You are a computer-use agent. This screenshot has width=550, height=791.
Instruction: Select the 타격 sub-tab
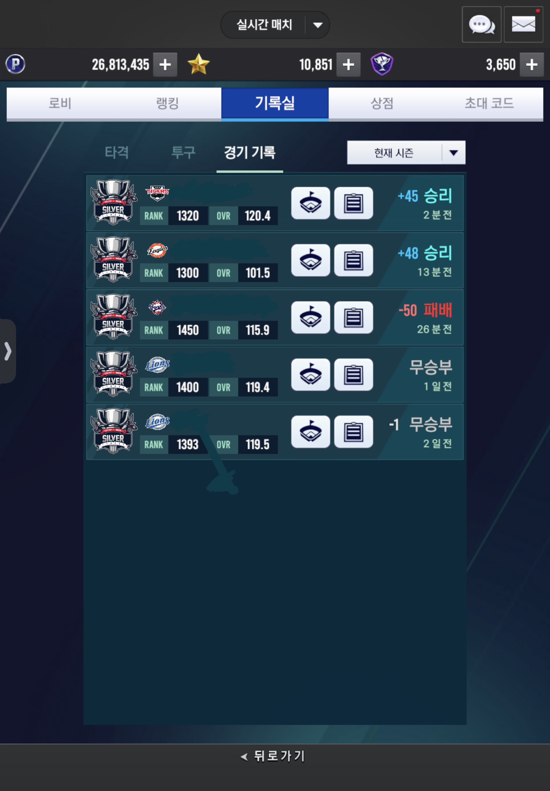(x=117, y=152)
